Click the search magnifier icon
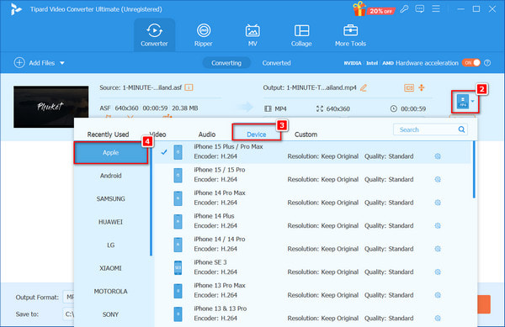This screenshot has width=505, height=327. click(x=461, y=129)
